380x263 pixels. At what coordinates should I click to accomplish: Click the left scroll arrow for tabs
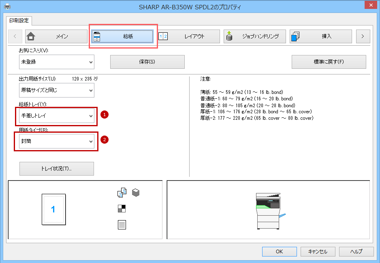(x=15, y=36)
